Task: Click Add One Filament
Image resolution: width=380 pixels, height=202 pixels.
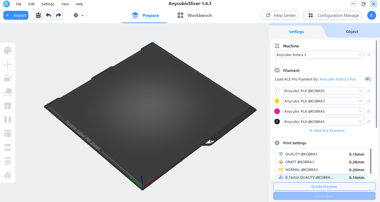Action: tap(327, 130)
